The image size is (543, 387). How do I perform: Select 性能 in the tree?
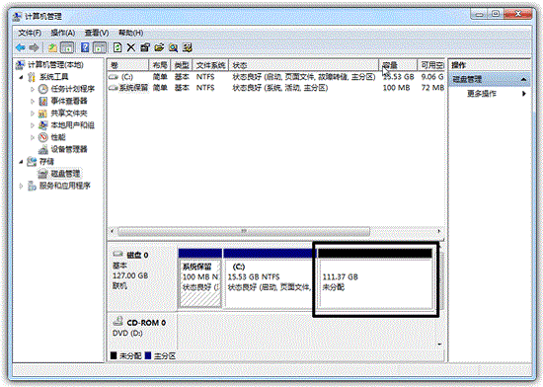pos(58,137)
